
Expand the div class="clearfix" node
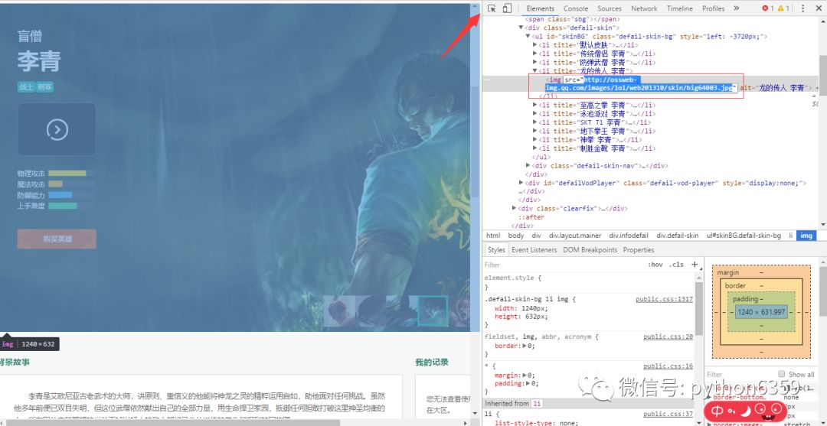point(515,209)
